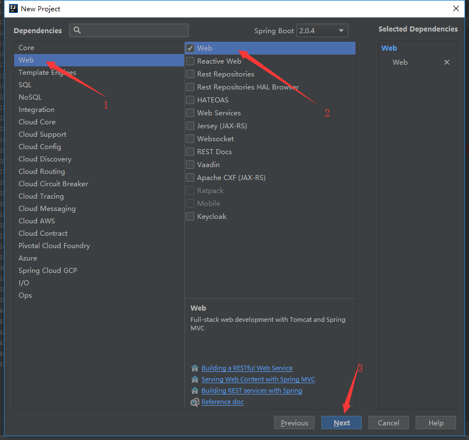Uncheck the Web dependency checkbox
Image resolution: width=469 pixels, height=440 pixels.
pyautogui.click(x=190, y=48)
